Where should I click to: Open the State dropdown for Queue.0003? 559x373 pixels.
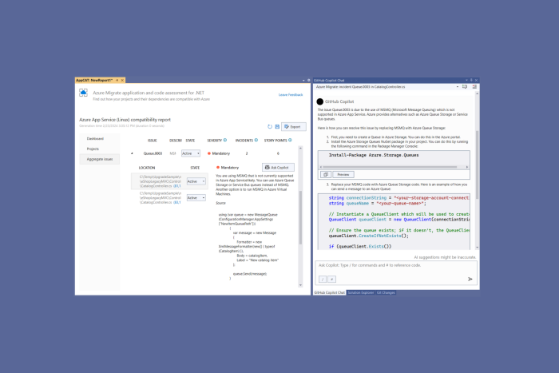coord(191,153)
